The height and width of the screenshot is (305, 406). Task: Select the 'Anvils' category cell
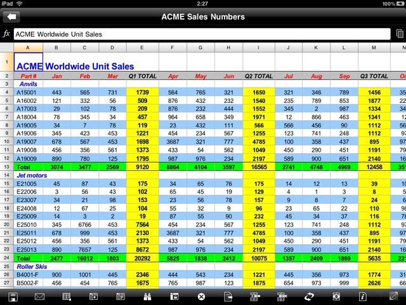(x=28, y=84)
